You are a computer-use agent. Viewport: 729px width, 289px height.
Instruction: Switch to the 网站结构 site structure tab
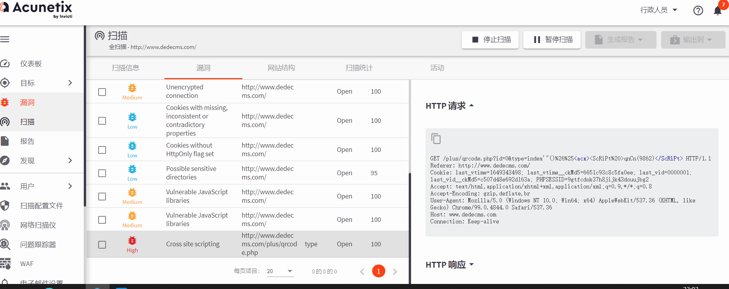[281, 68]
